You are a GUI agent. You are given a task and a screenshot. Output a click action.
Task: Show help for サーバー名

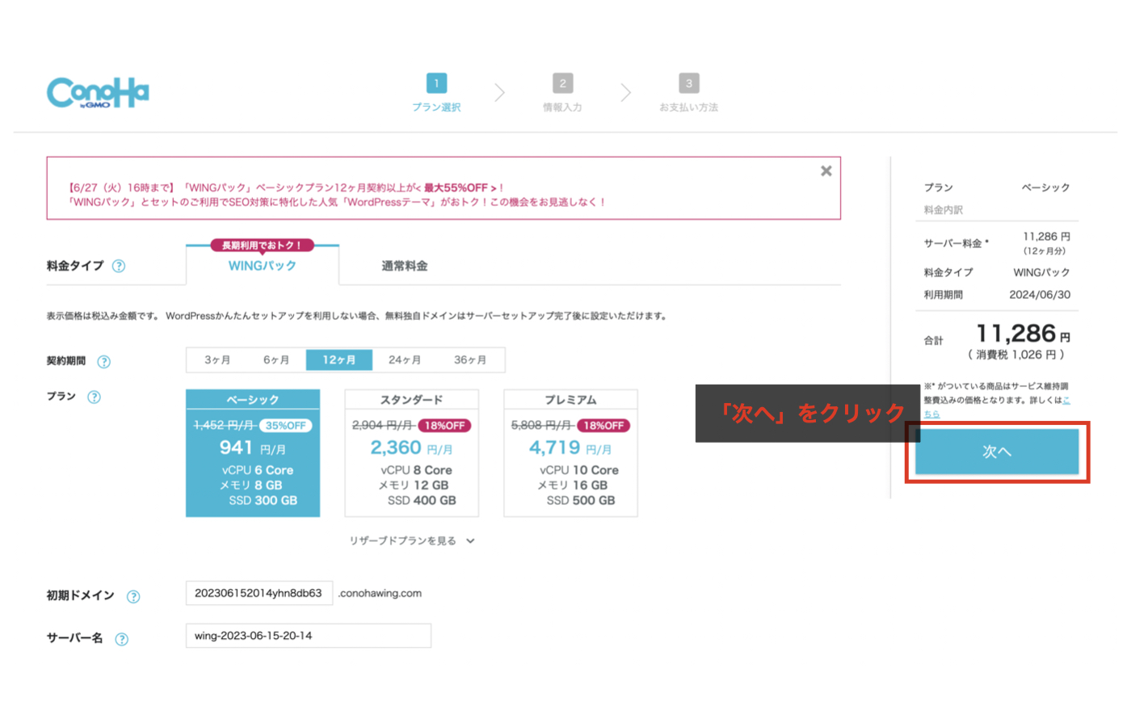122,639
